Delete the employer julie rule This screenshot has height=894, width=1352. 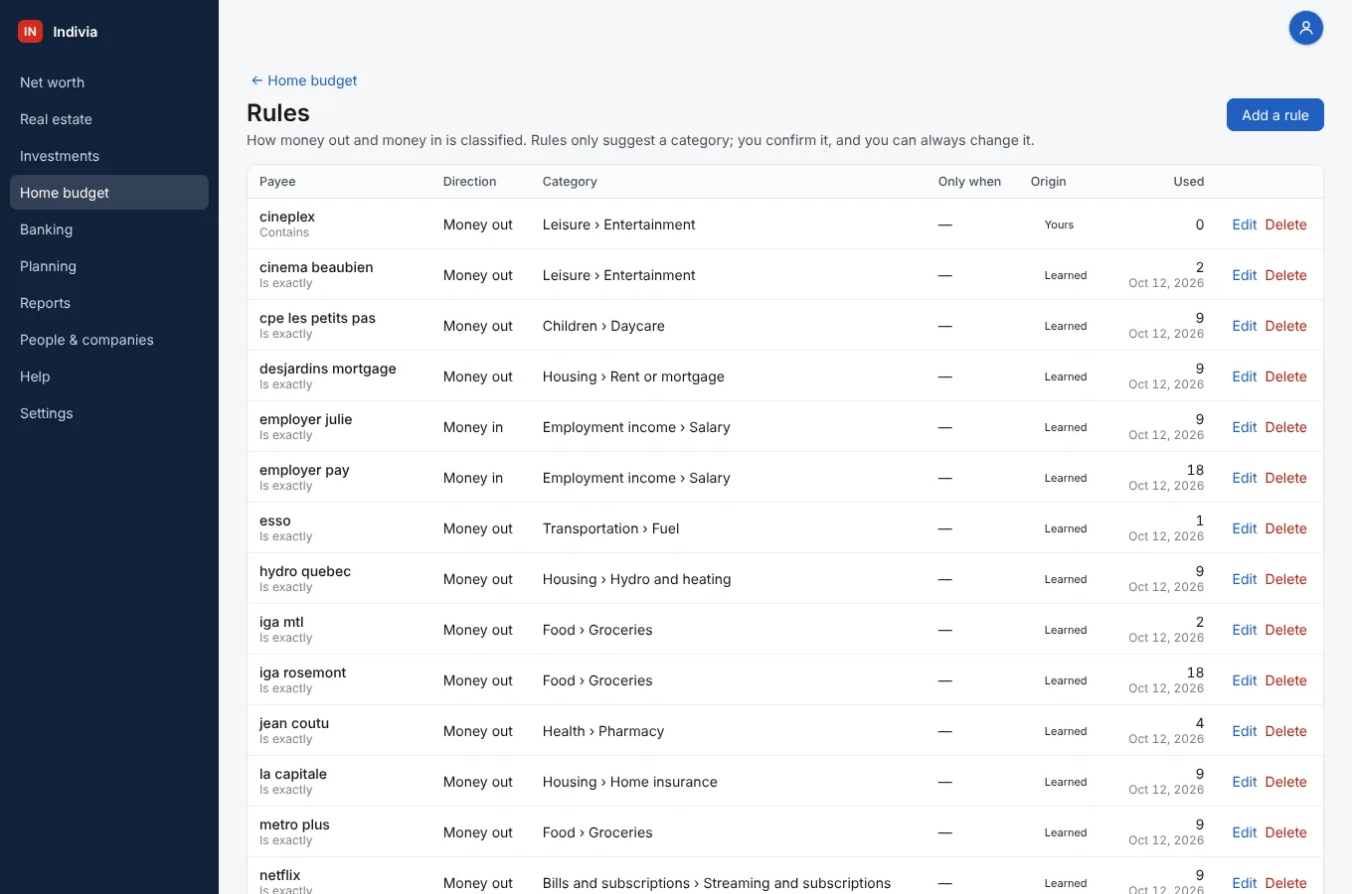1285,427
